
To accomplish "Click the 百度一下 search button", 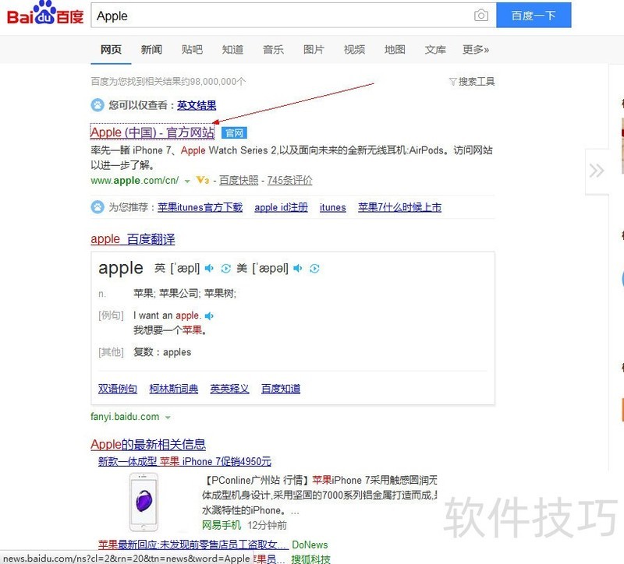I will tap(534, 16).
